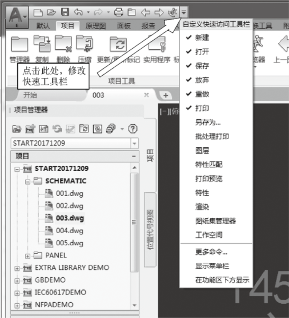Screen dimensions: 289x318
Task: Click the Save floppy disk icon
Action: click(65, 12)
